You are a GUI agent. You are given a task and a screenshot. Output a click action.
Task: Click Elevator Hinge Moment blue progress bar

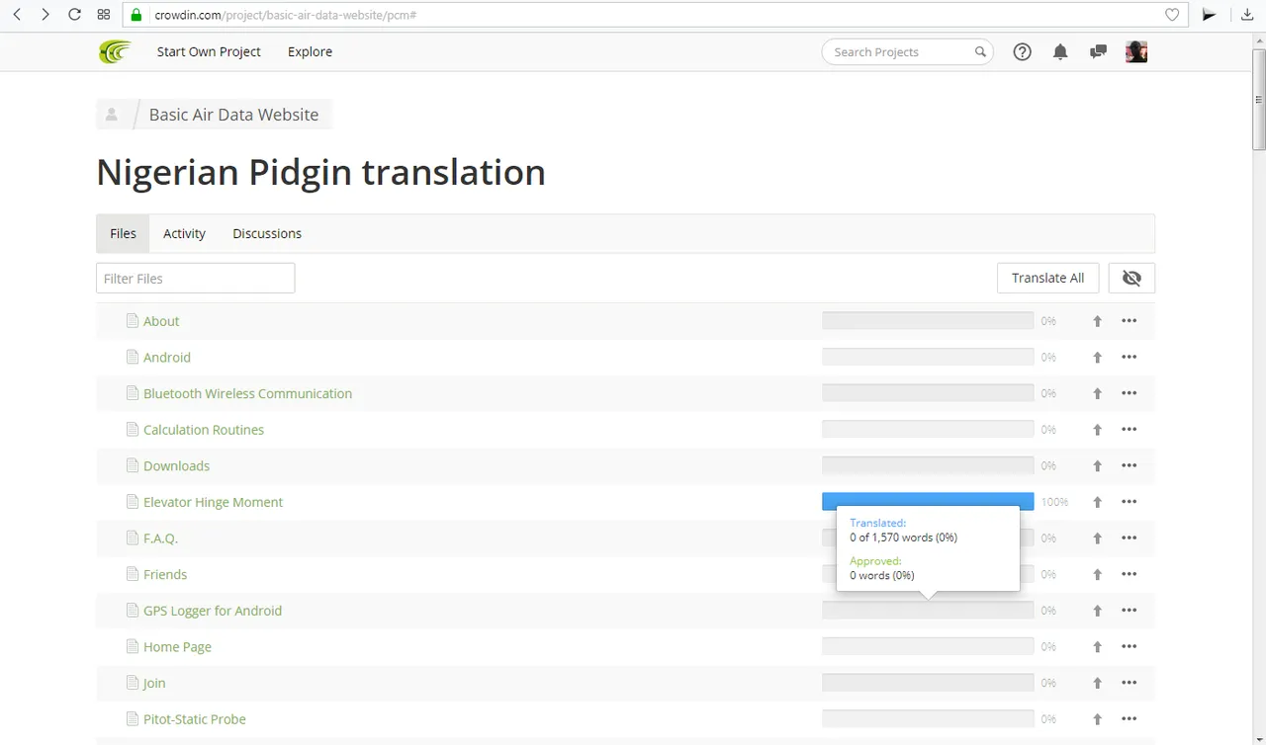click(x=928, y=502)
